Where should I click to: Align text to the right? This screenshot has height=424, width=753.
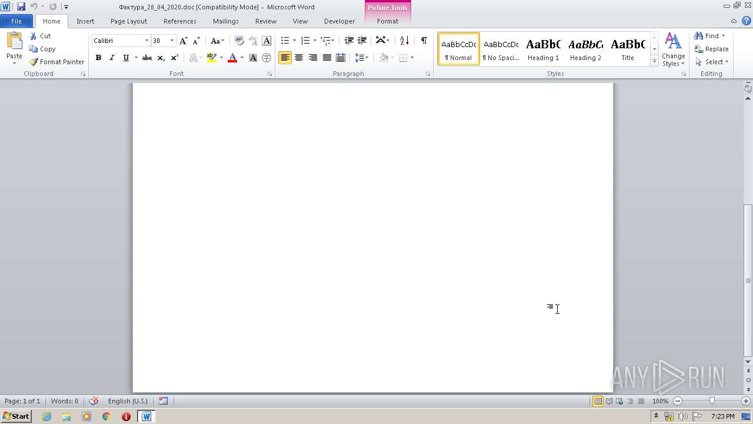pos(313,58)
